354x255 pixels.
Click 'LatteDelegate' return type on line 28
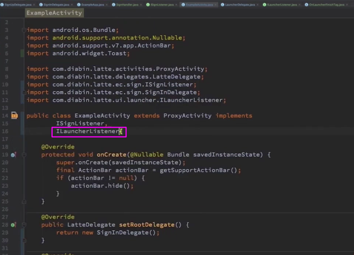click(x=91, y=225)
